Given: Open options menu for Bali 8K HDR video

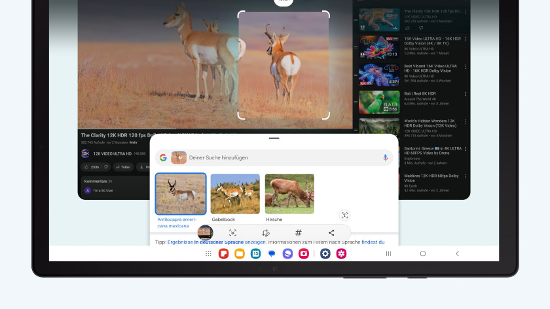Looking at the screenshot, I should tap(466, 94).
